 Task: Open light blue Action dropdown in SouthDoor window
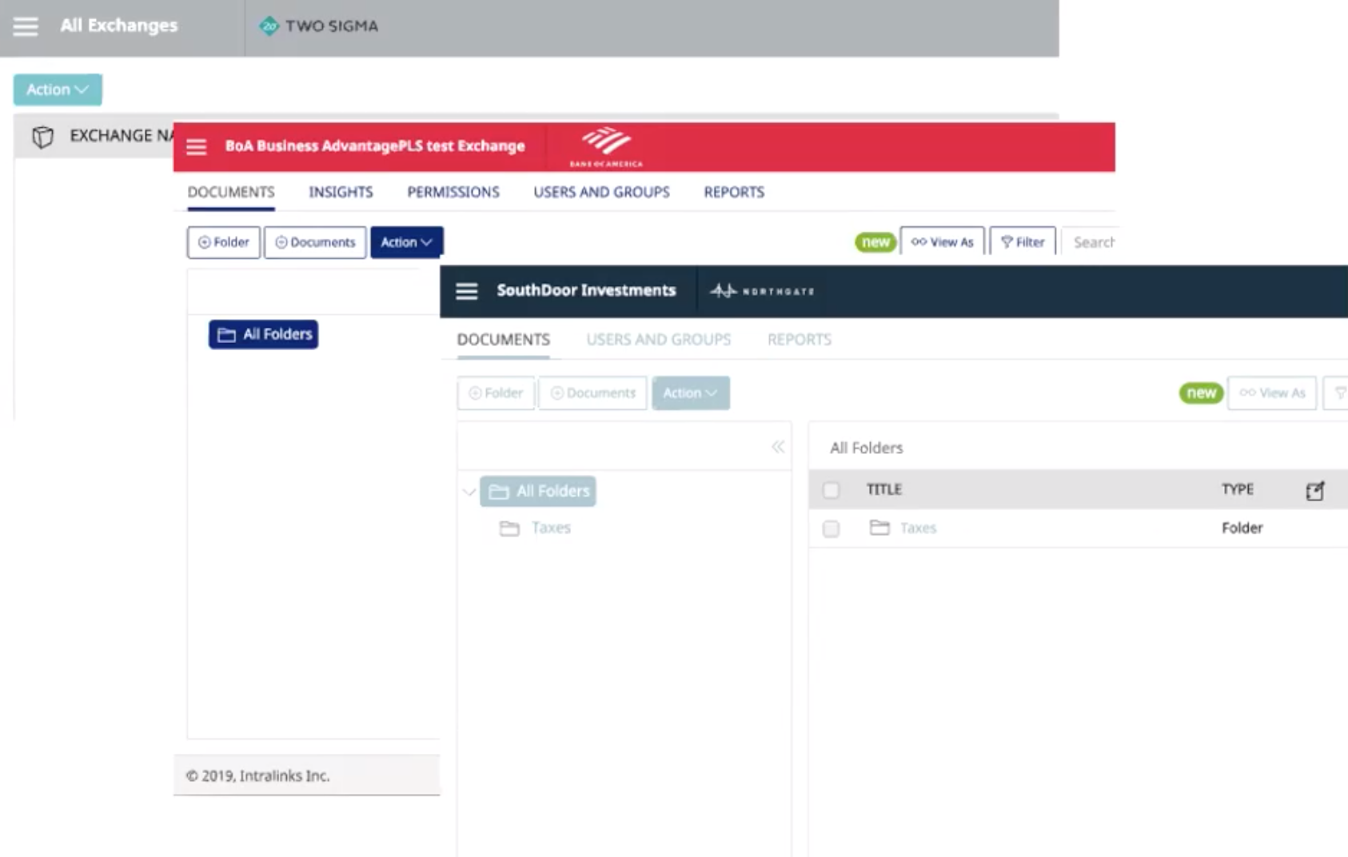coord(691,393)
